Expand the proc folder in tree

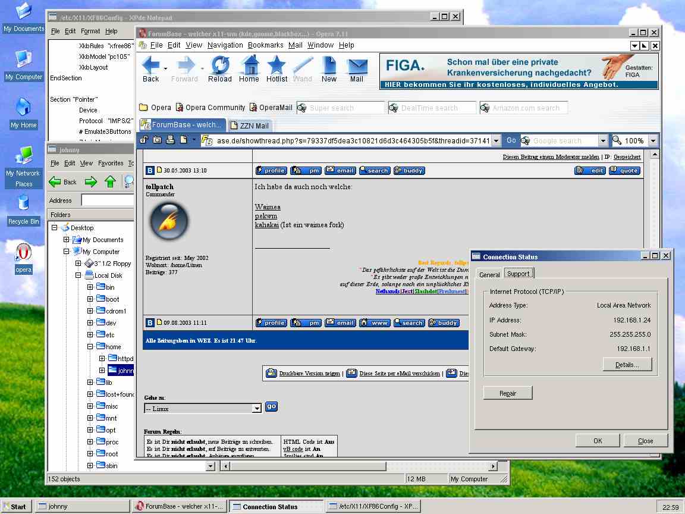coord(90,442)
